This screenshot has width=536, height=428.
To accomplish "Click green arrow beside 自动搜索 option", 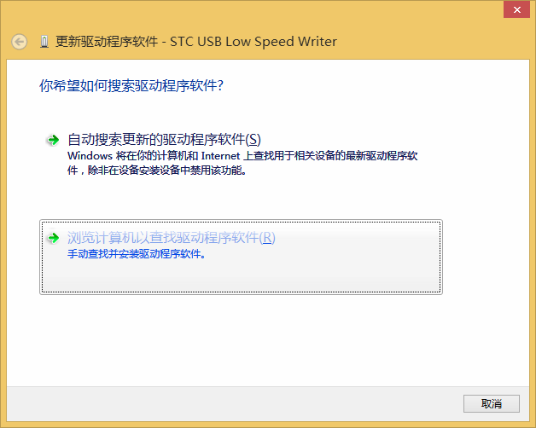I will tap(53, 140).
